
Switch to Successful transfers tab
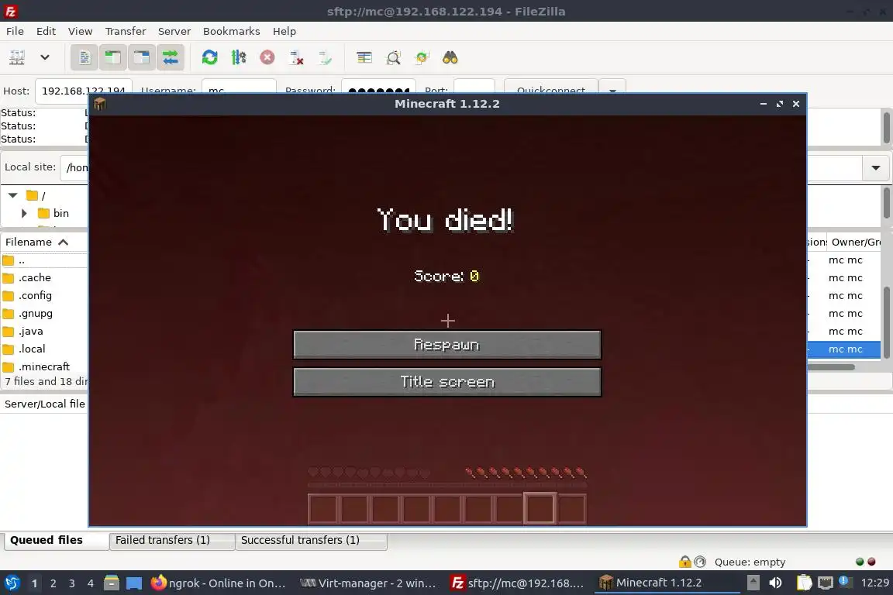point(311,540)
